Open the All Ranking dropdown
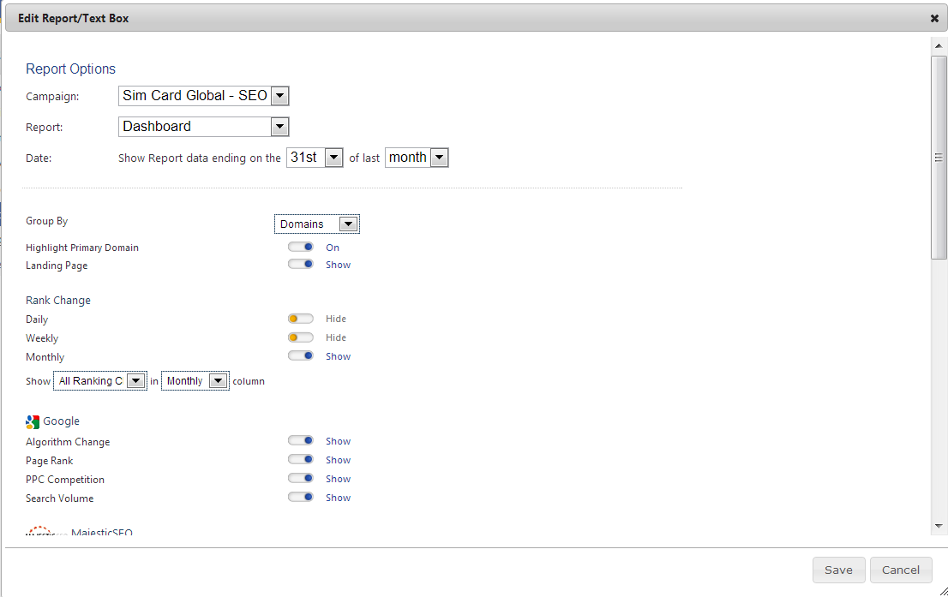 100,381
